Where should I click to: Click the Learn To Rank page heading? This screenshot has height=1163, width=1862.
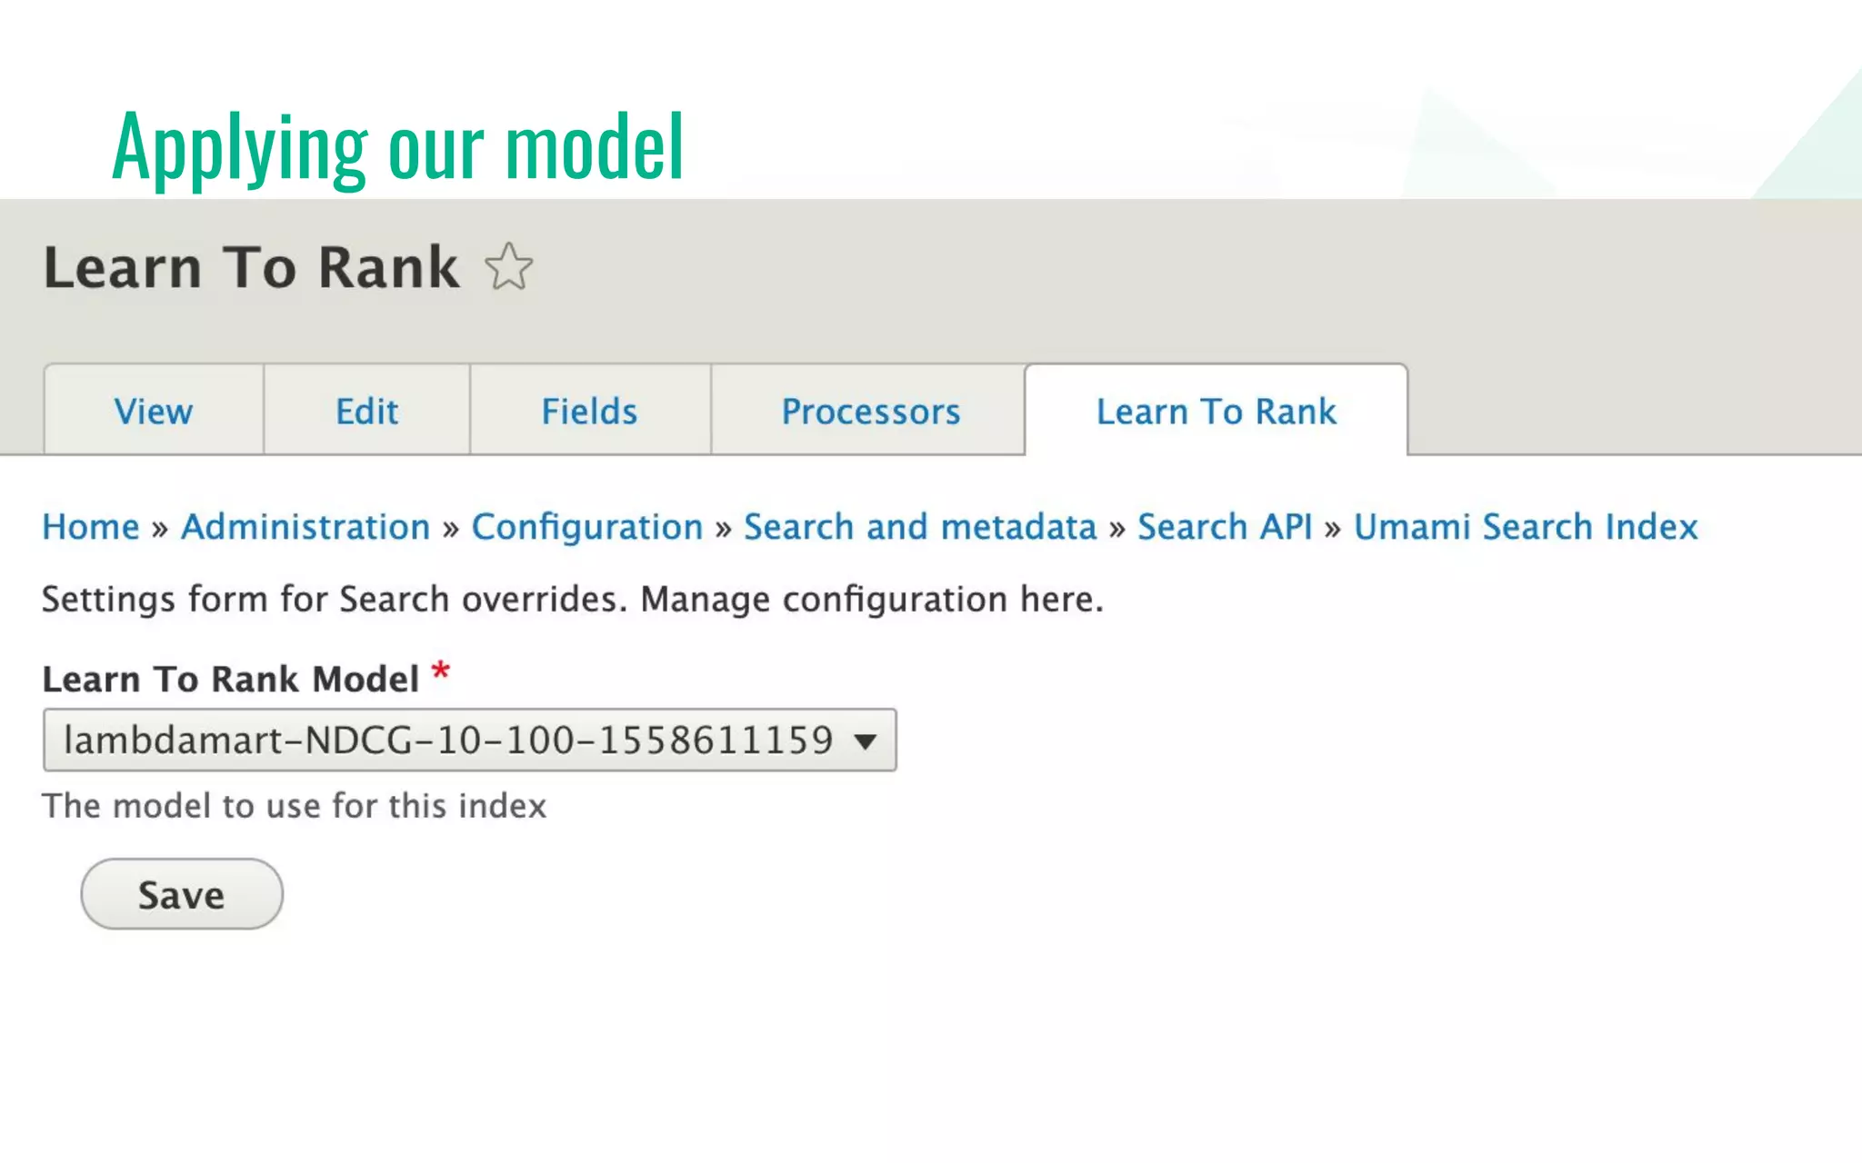(x=252, y=268)
